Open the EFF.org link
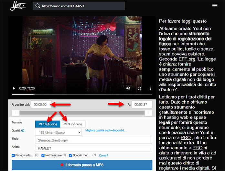225x171 pixels. coord(187,59)
